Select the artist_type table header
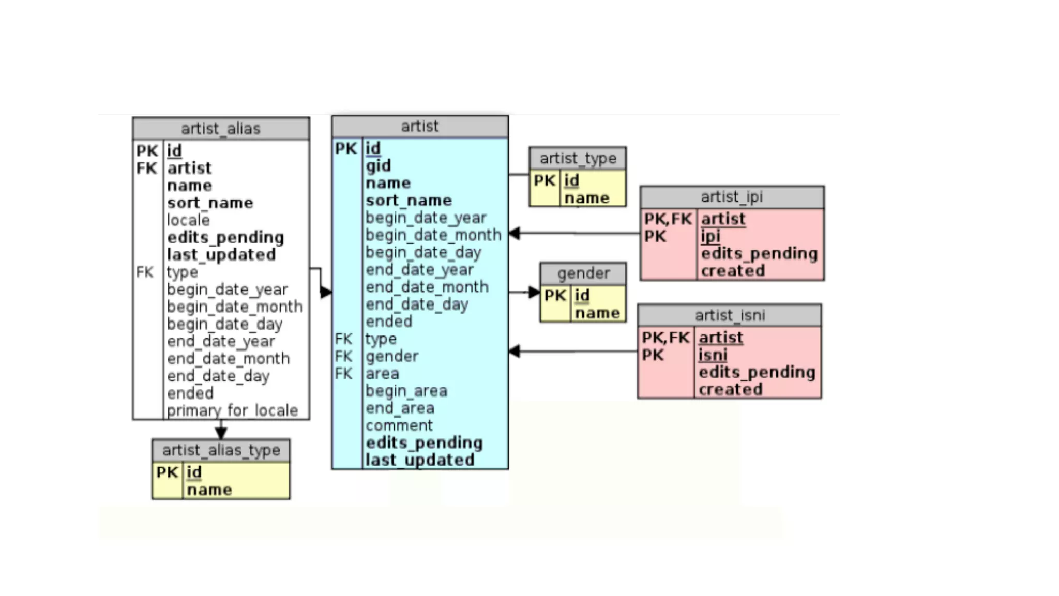The width and height of the screenshot is (1059, 596). click(x=578, y=159)
